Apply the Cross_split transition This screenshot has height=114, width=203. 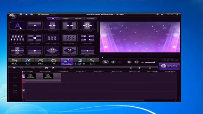(87, 38)
